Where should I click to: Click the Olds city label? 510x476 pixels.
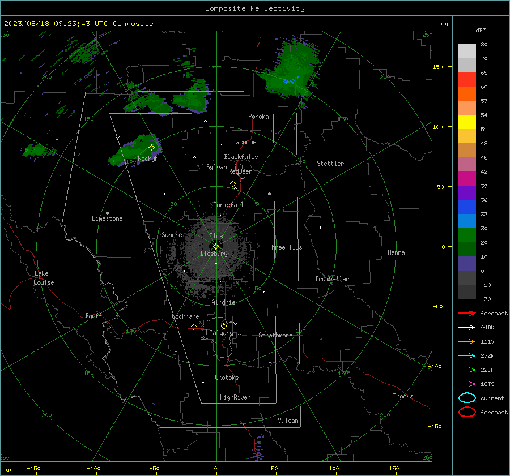click(216, 236)
